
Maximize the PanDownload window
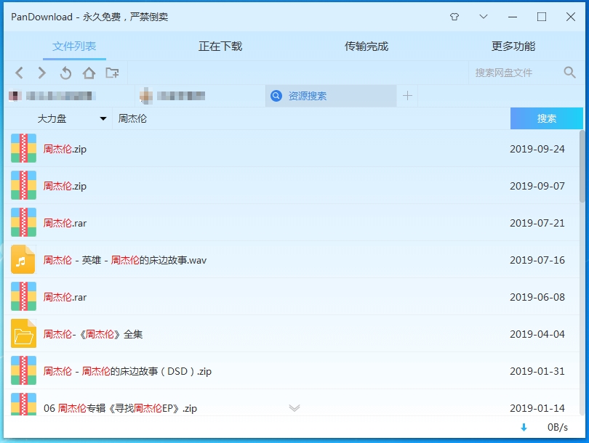point(541,17)
